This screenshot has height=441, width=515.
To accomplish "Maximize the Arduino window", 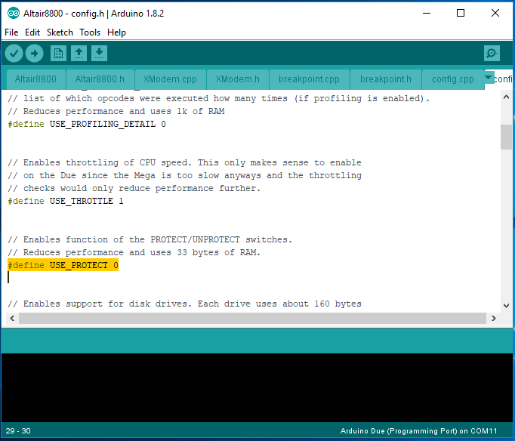I will click(x=461, y=13).
